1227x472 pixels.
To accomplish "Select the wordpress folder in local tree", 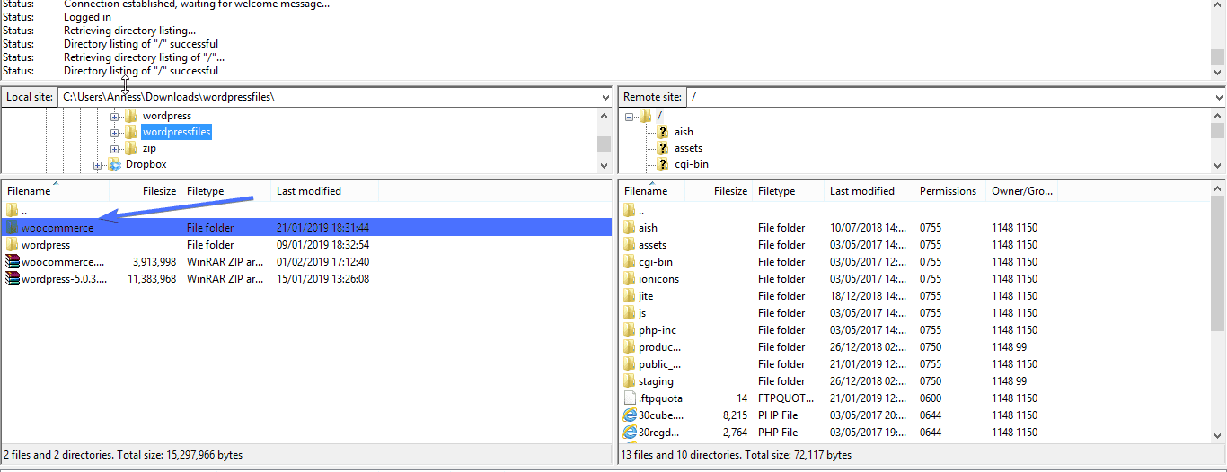I will click(167, 116).
